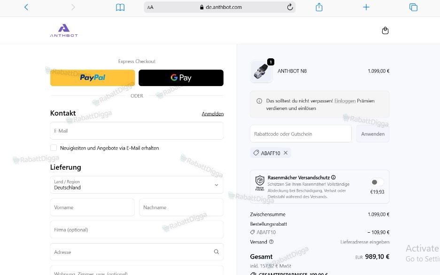Click the Kontakt heading
The image size is (440, 275).
coord(63,113)
